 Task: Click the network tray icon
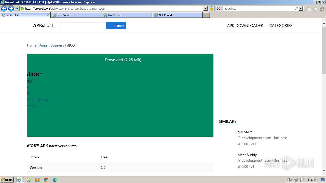coord(296,180)
